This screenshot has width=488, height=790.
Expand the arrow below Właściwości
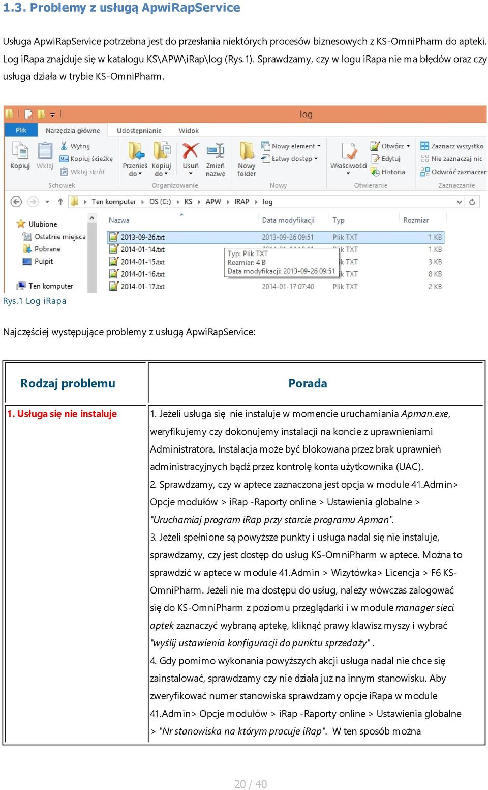pos(349,174)
